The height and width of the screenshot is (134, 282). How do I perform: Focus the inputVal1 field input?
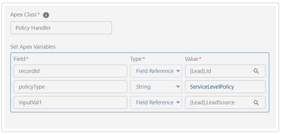[70, 102]
